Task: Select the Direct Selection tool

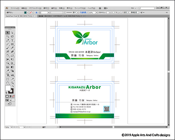Action: coord(12,33)
